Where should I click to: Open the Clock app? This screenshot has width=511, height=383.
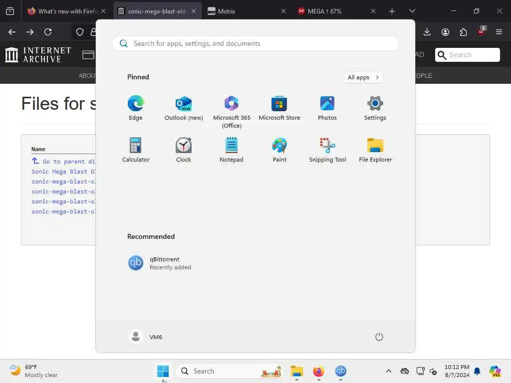(x=184, y=150)
